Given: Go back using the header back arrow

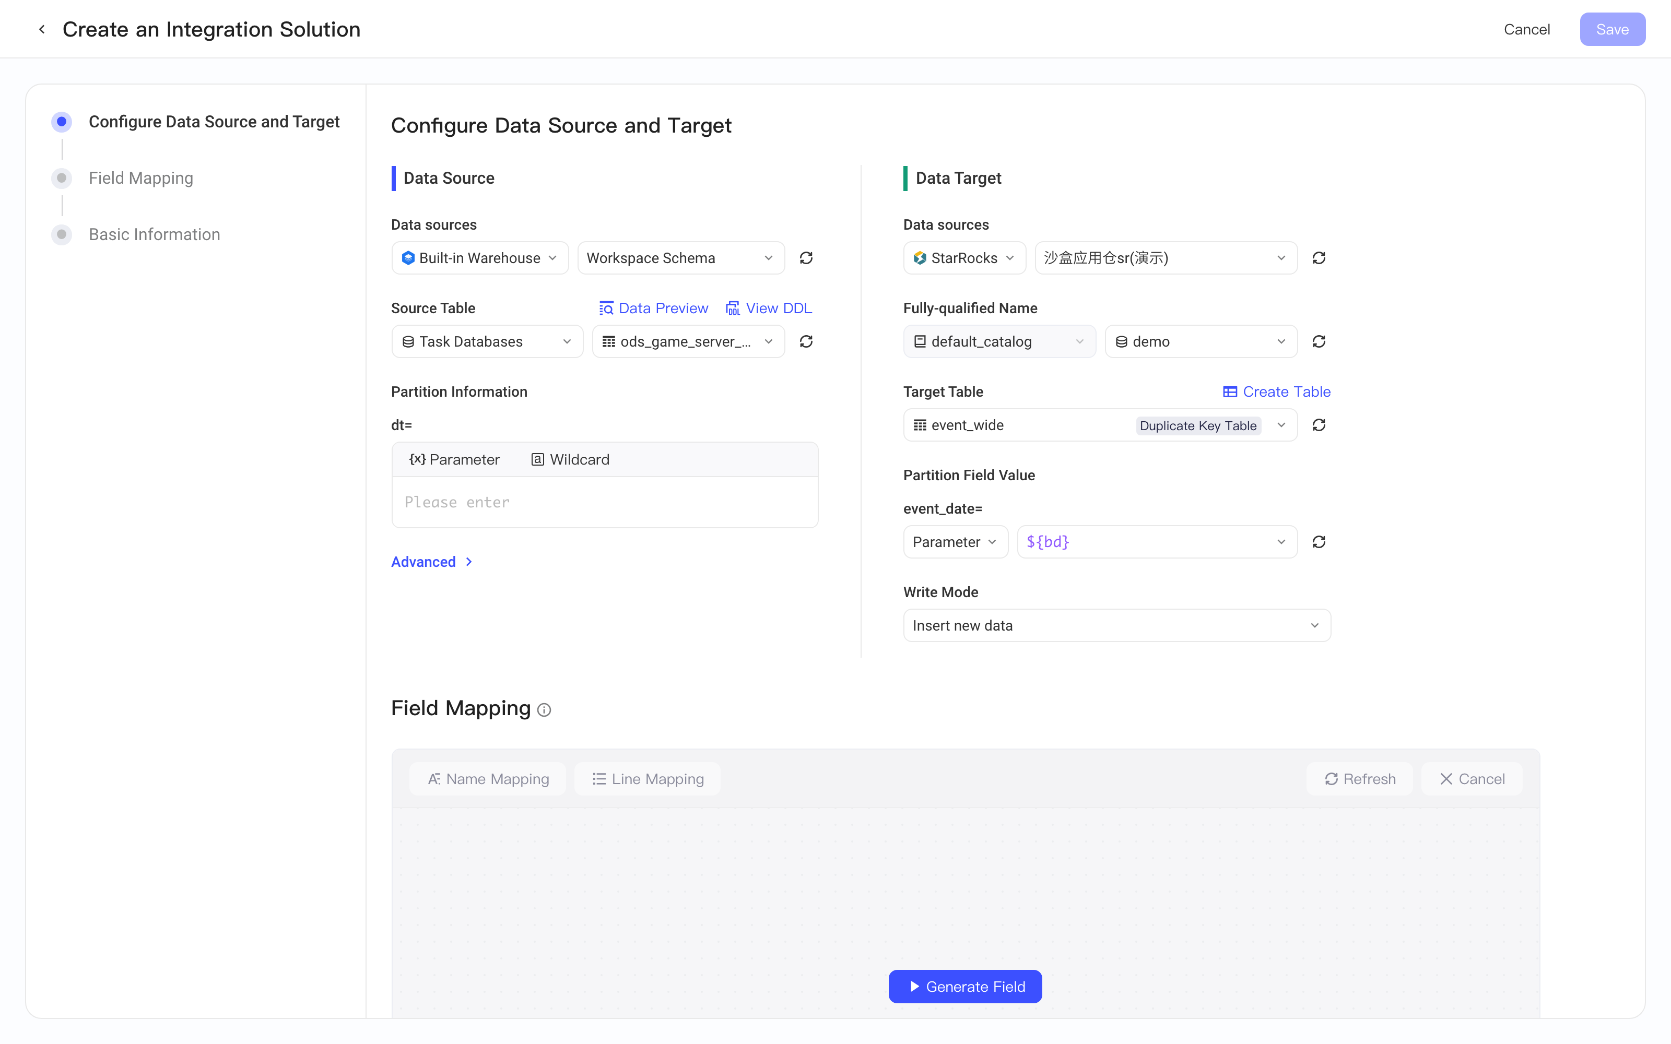Looking at the screenshot, I should tap(42, 29).
